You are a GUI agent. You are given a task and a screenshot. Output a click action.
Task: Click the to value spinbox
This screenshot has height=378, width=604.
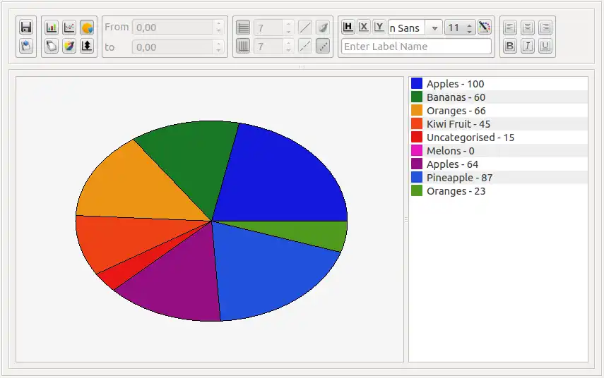(178, 47)
